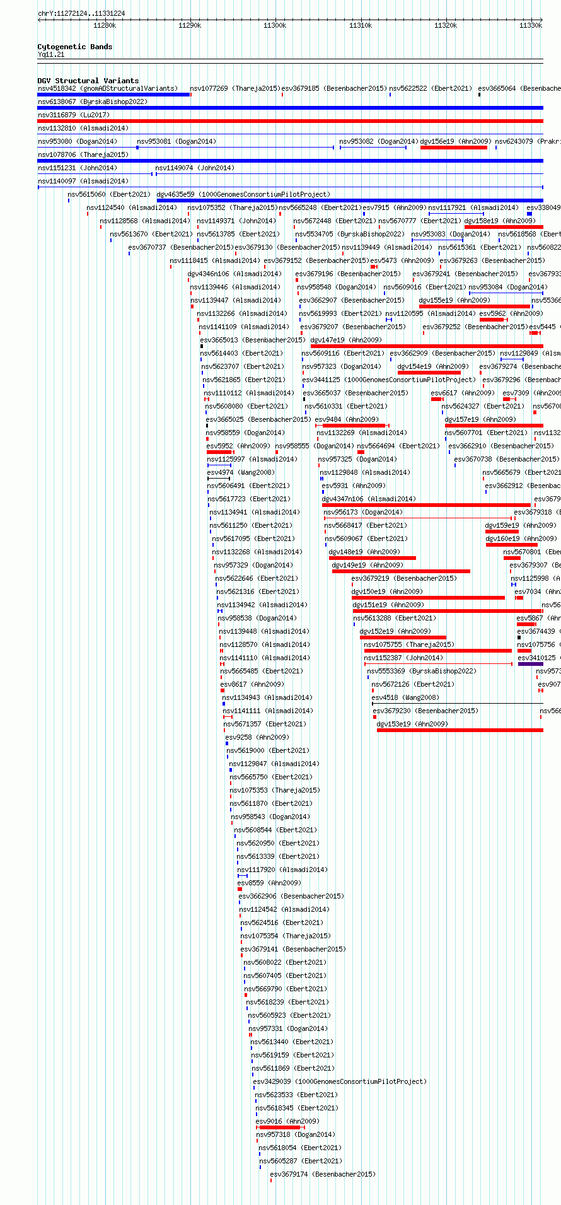Click nsv953081 (Dogan2014) label

click(x=176, y=141)
